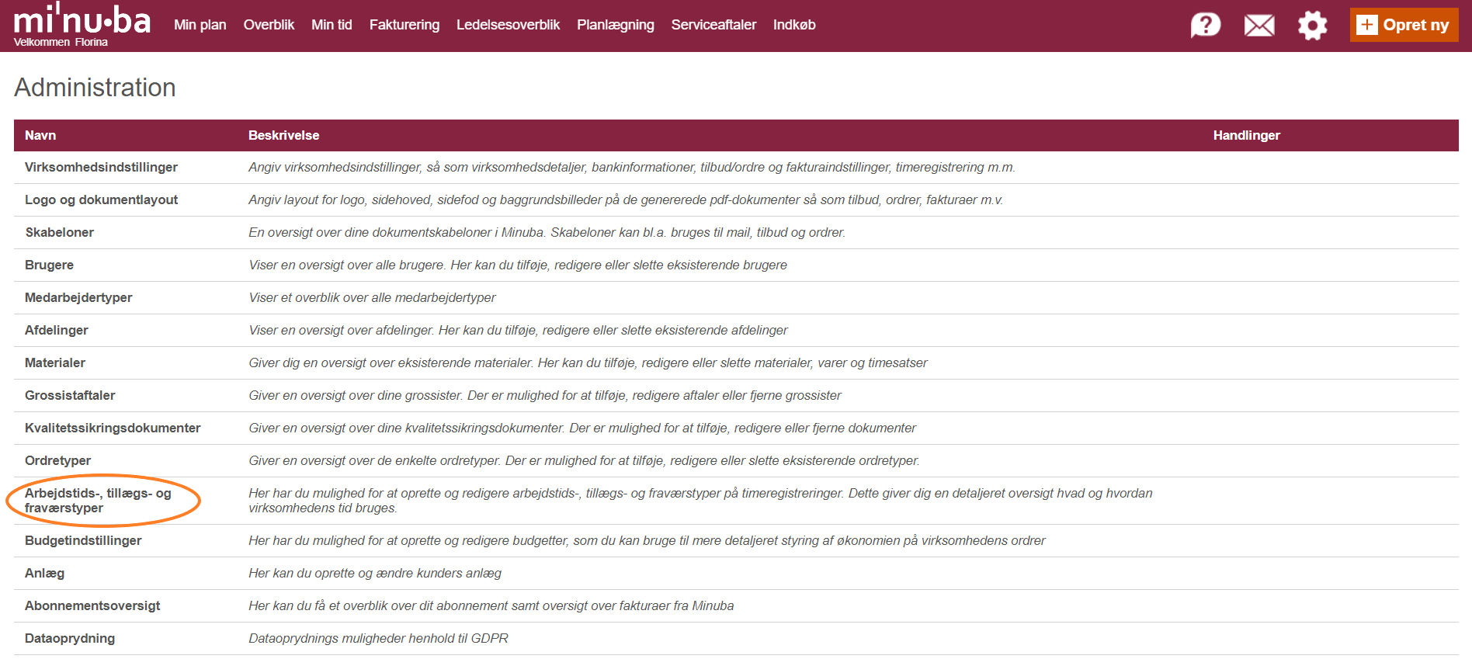Open Abonnementsoversigt

coord(92,605)
